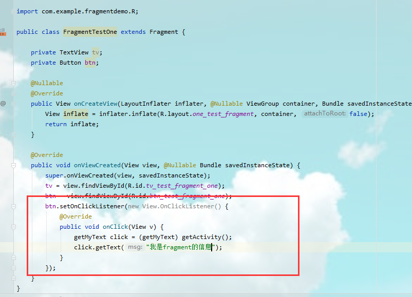Screen dimensions: 412x297
Task: Click the 'super' keyword
Action: coord(54,175)
